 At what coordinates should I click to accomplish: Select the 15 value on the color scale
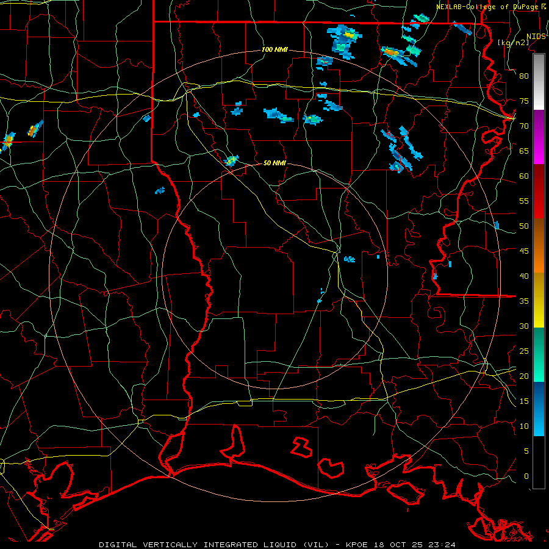point(524,401)
